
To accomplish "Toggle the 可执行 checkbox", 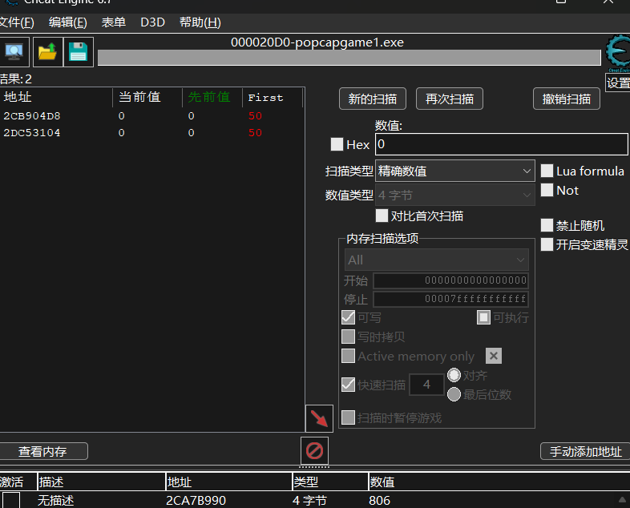I will tap(484, 317).
